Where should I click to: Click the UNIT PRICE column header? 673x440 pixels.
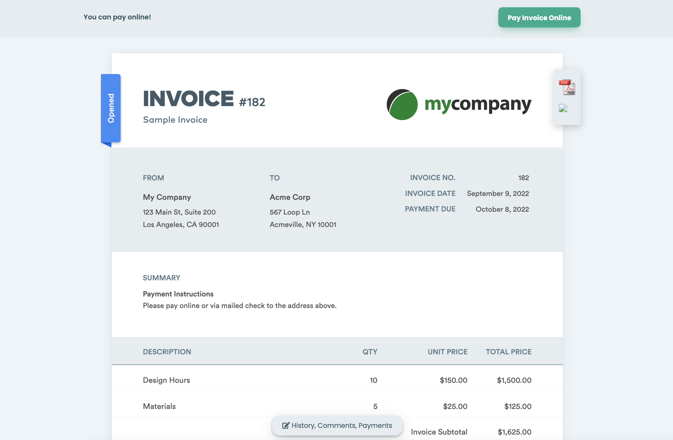(447, 351)
